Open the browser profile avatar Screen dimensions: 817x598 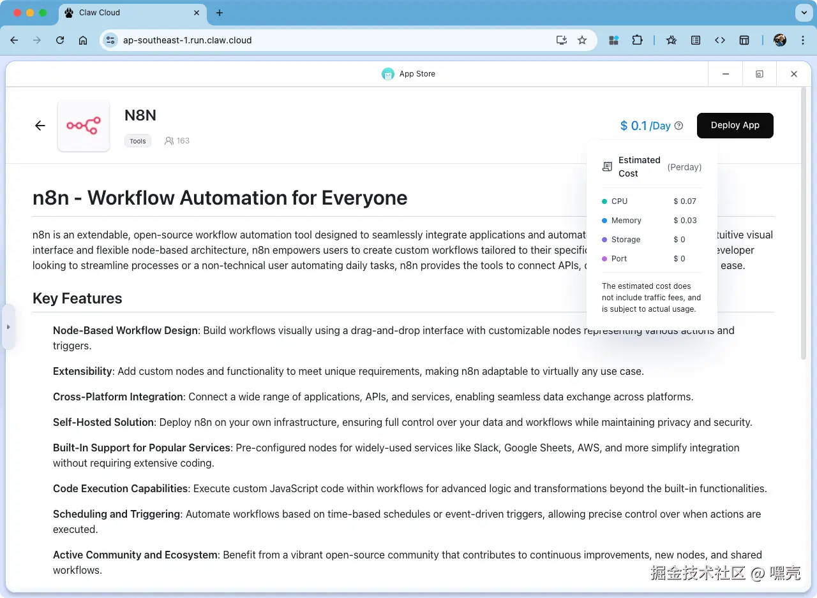[780, 40]
